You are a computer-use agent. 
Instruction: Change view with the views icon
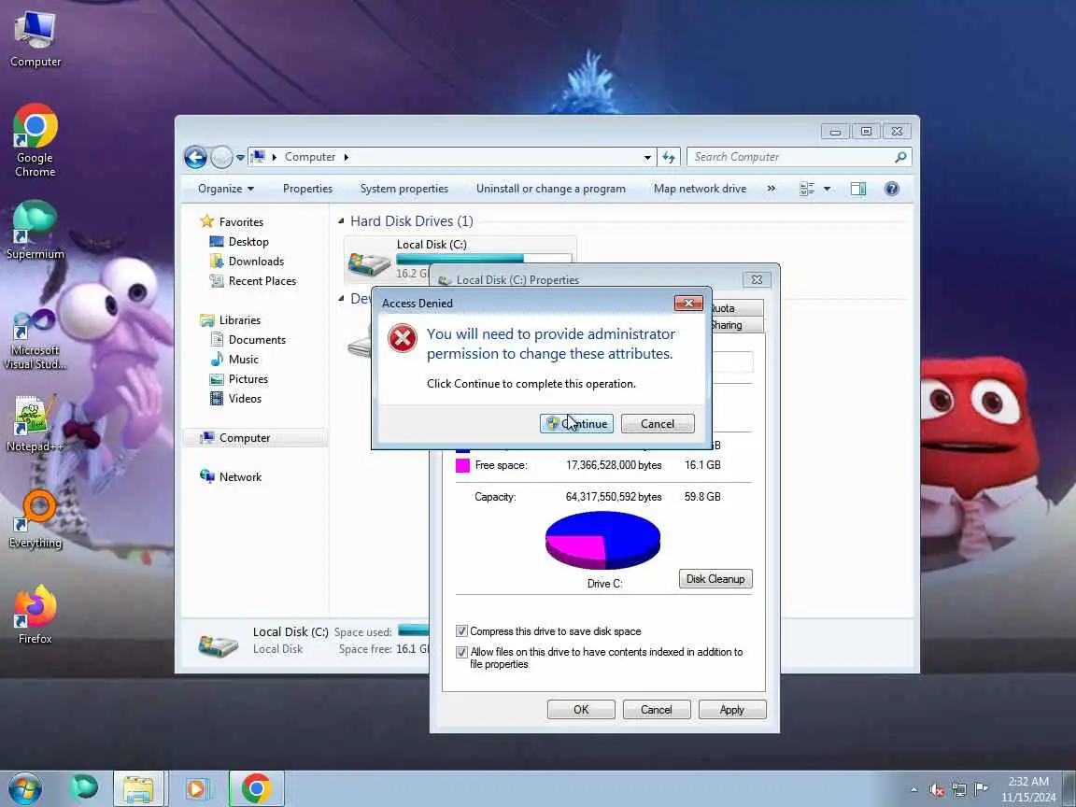pyautogui.click(x=807, y=189)
